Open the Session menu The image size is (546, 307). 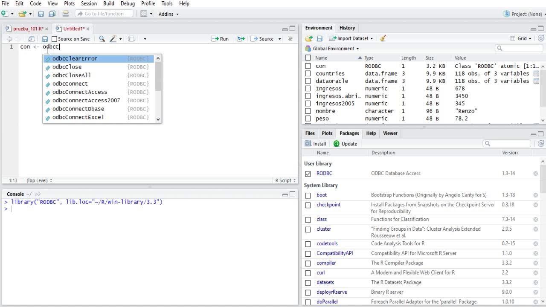coord(89,3)
